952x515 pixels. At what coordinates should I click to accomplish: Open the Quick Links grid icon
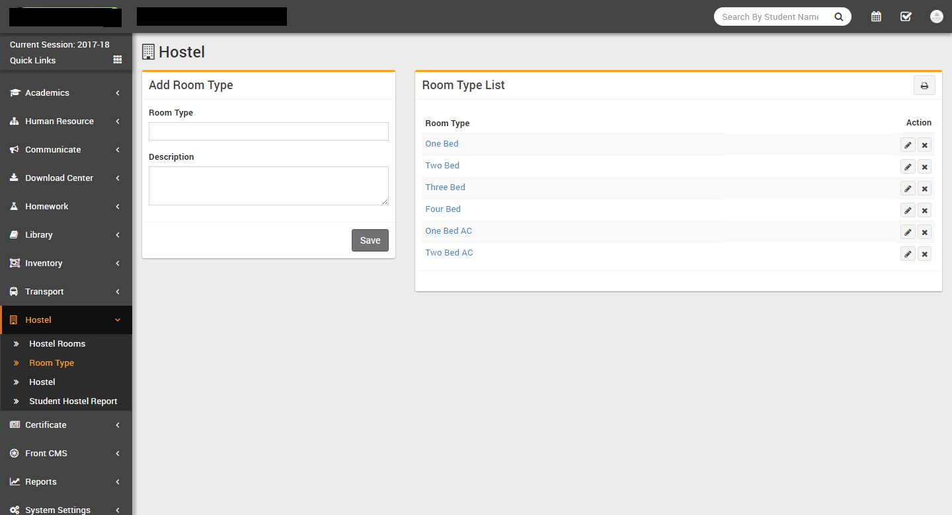coord(118,60)
